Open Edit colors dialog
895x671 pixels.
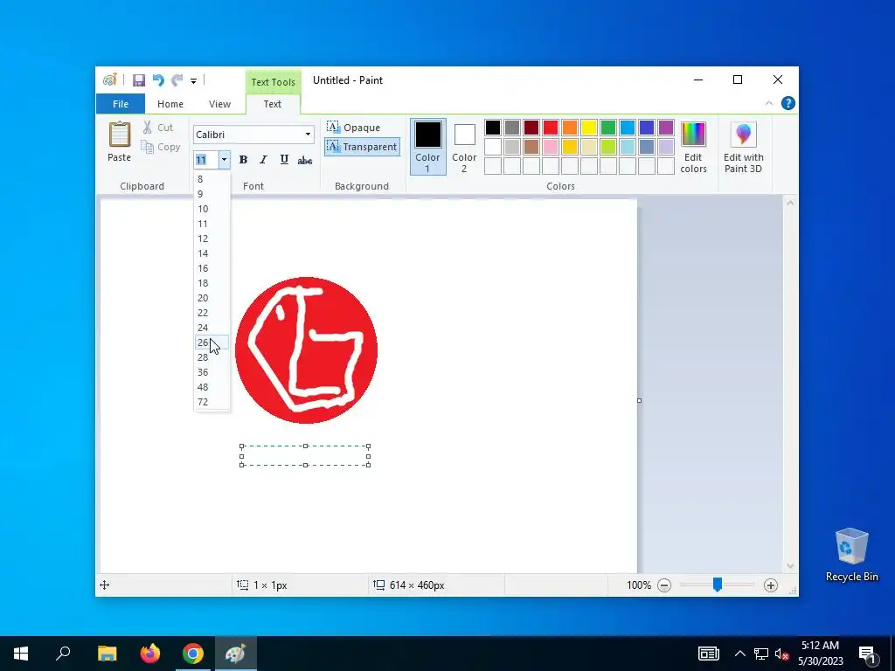(693, 147)
